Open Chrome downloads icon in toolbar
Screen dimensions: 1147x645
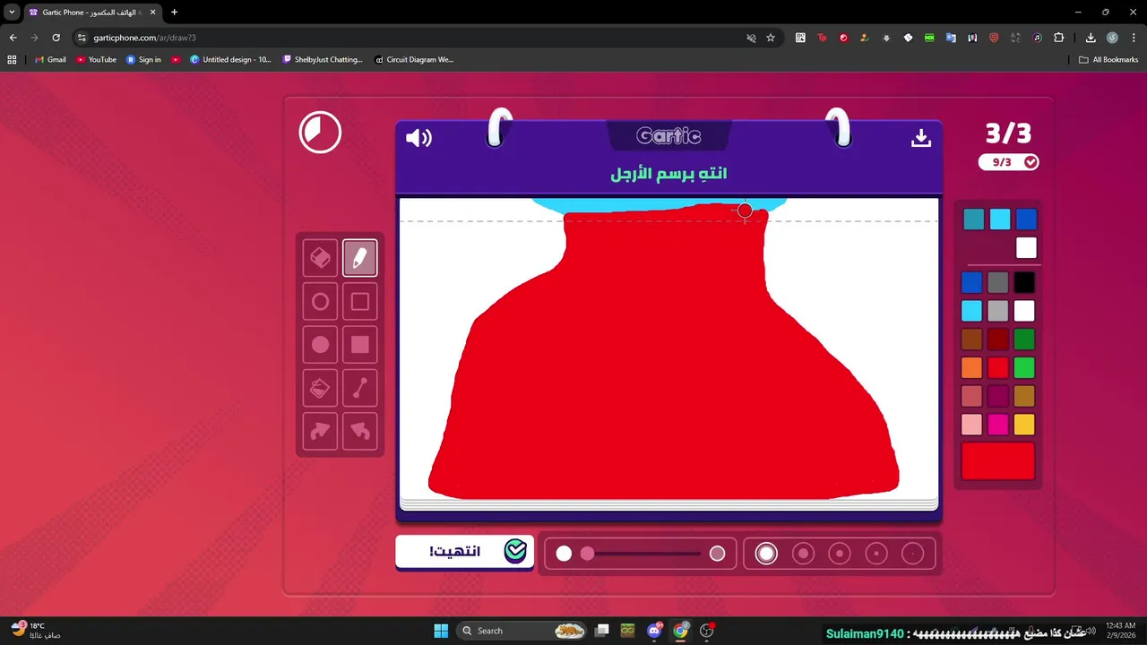[1091, 38]
